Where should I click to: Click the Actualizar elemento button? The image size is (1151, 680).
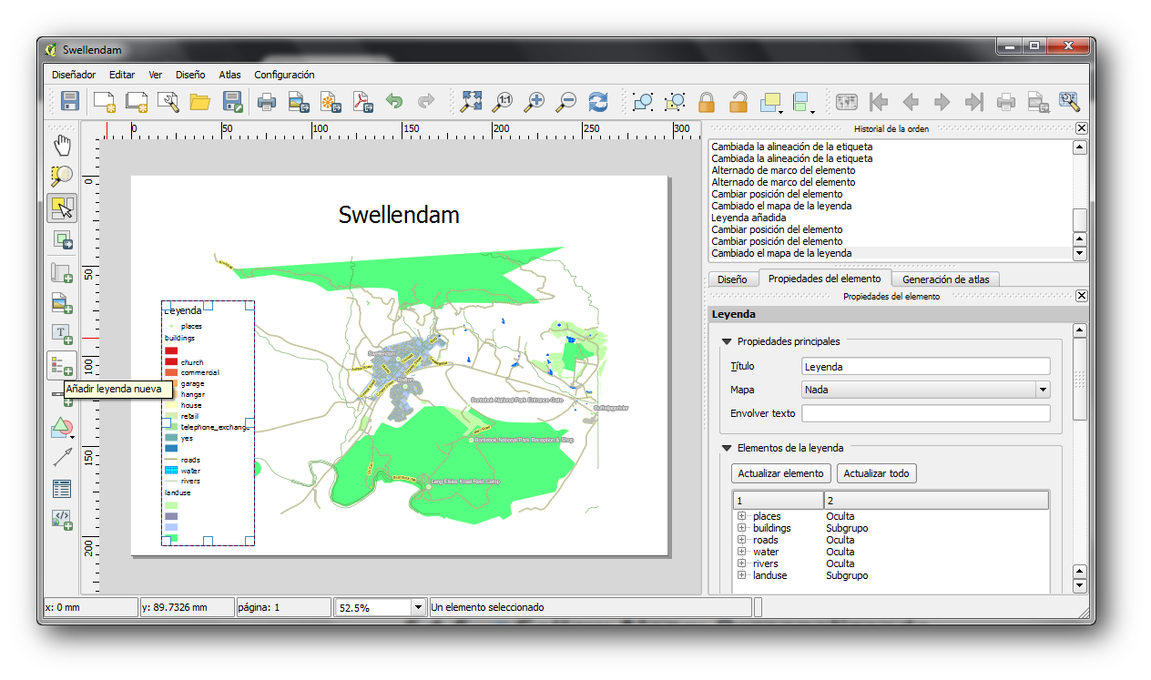(781, 473)
